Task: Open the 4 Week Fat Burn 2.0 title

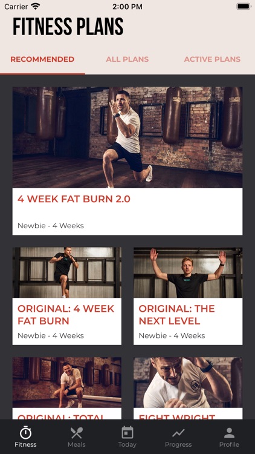Action: [74, 199]
